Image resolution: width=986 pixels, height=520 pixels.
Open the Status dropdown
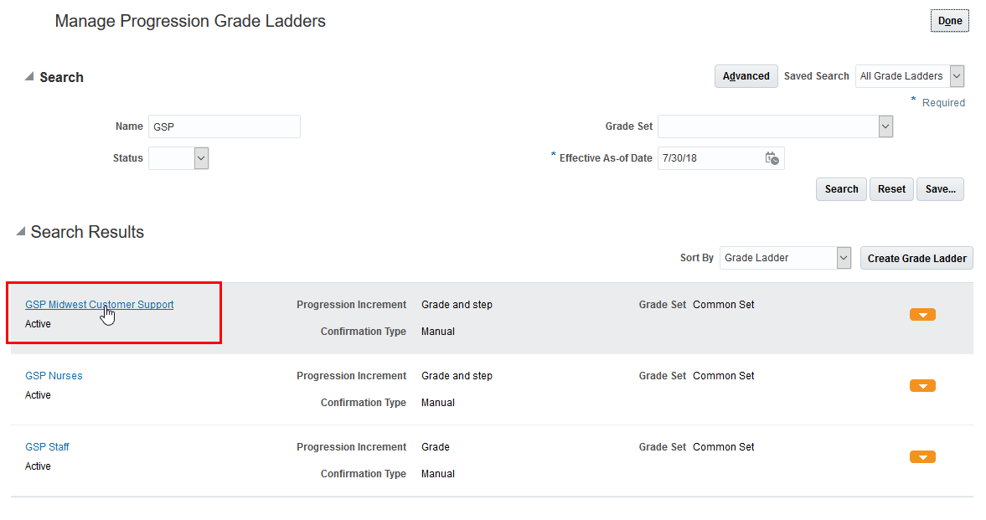click(x=201, y=158)
